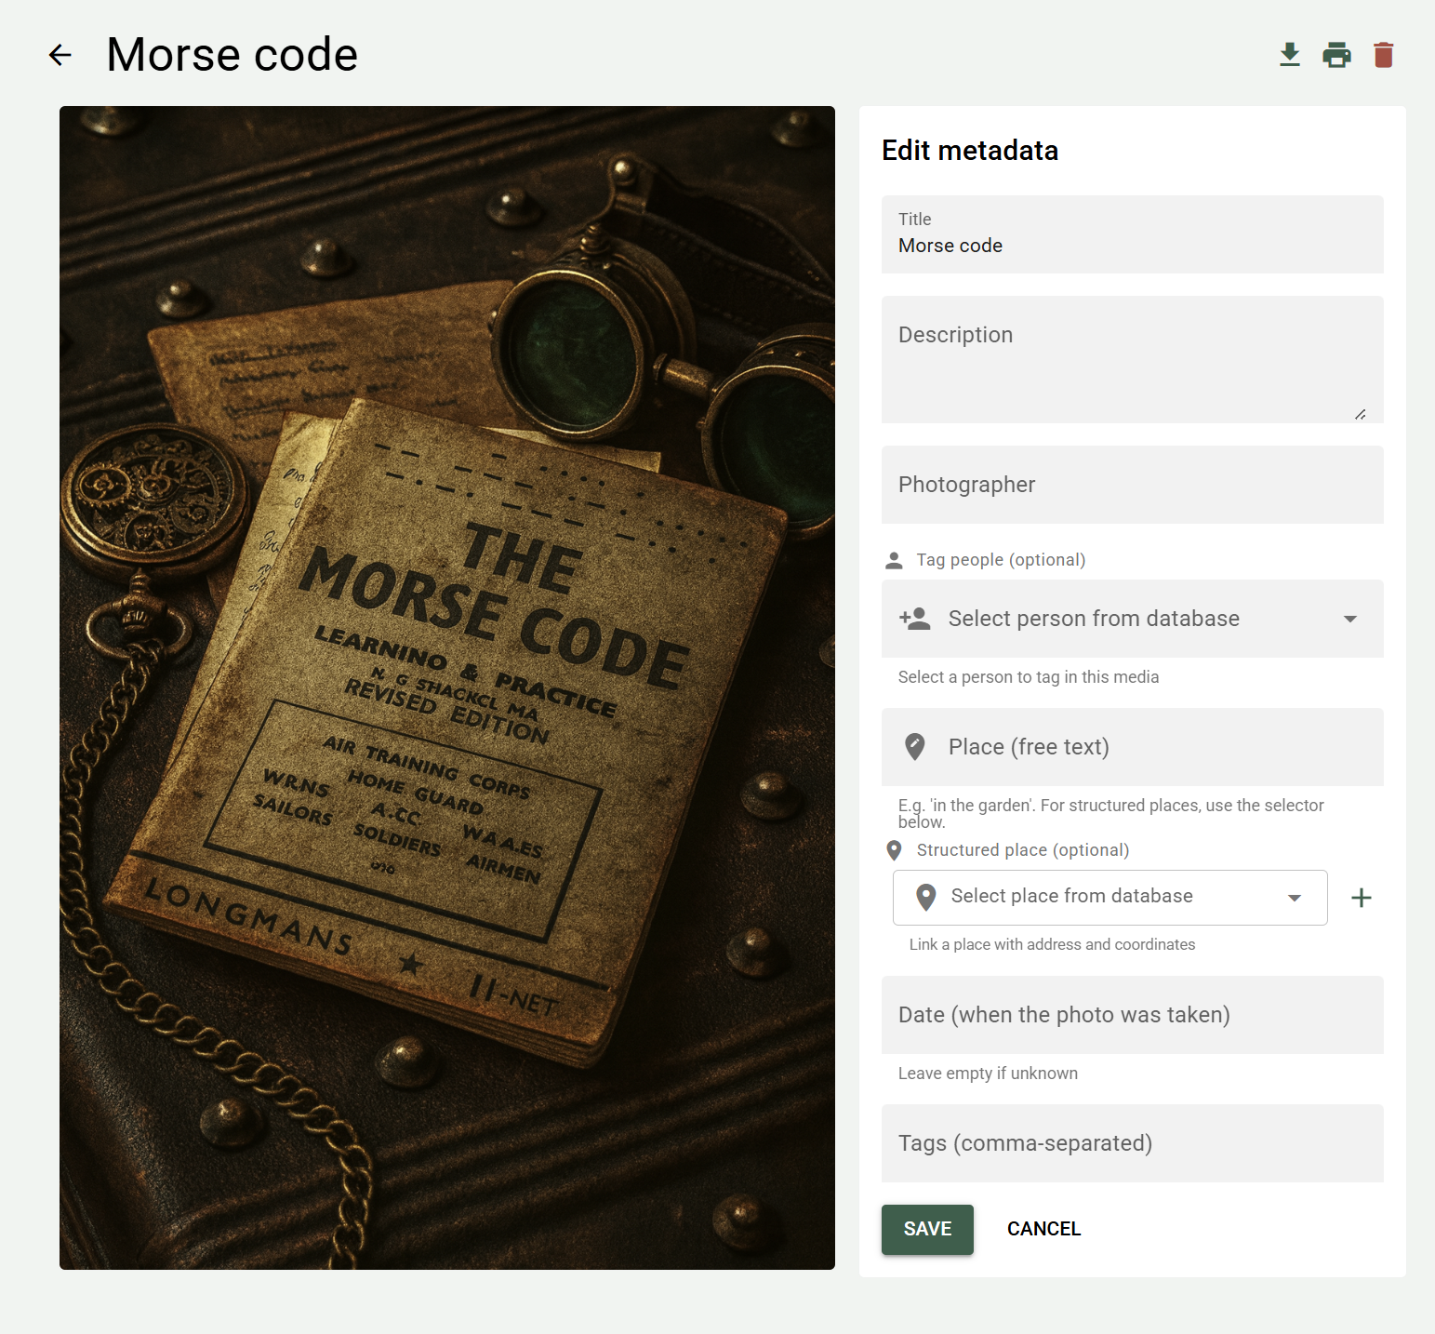Click the Place (free text) field
This screenshot has height=1334, width=1435.
point(1133,747)
